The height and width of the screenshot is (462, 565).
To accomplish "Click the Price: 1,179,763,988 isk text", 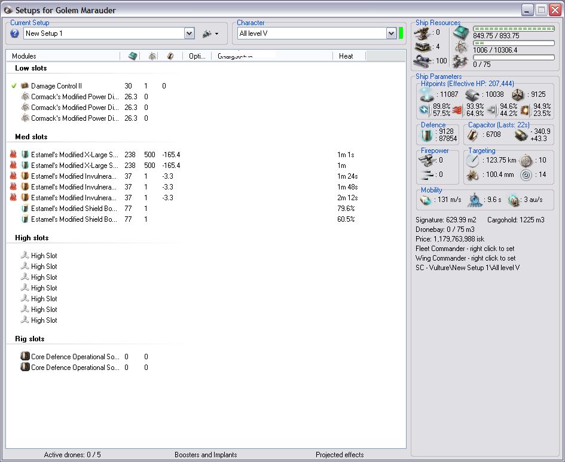I will (x=450, y=239).
